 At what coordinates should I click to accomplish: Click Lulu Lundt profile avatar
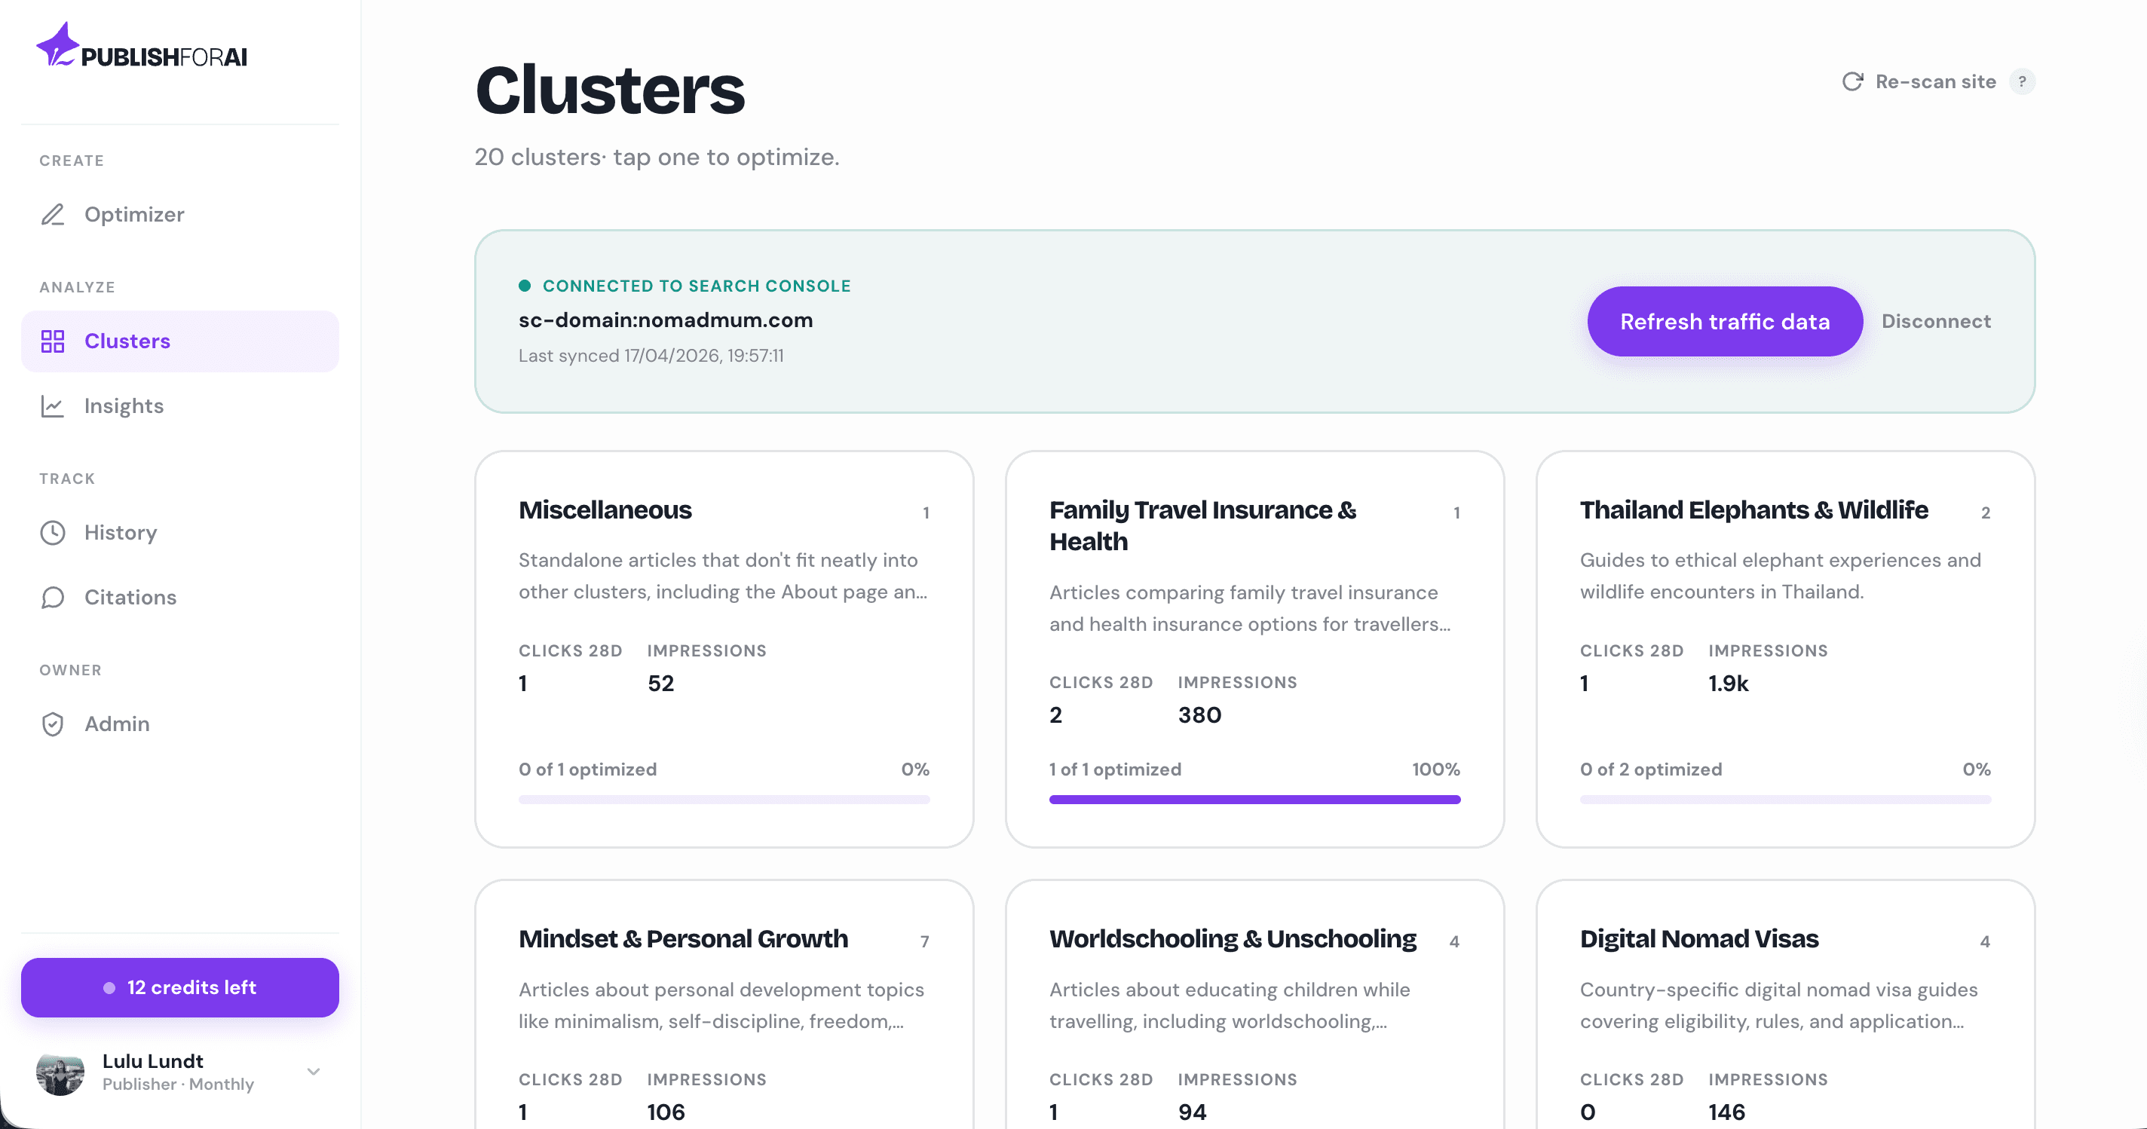pyautogui.click(x=60, y=1072)
